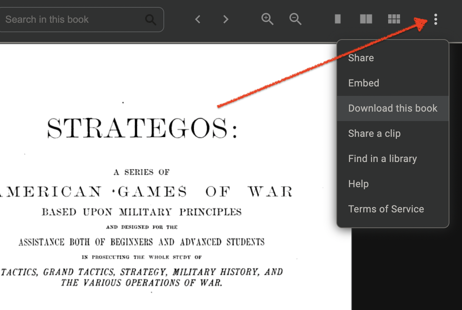Viewport: 462px width, 310px height.
Task: Go to the previous page arrow
Action: (198, 19)
